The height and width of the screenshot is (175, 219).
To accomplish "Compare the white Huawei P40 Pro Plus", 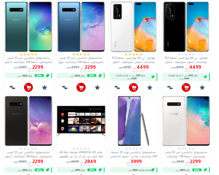I will [117, 87].
